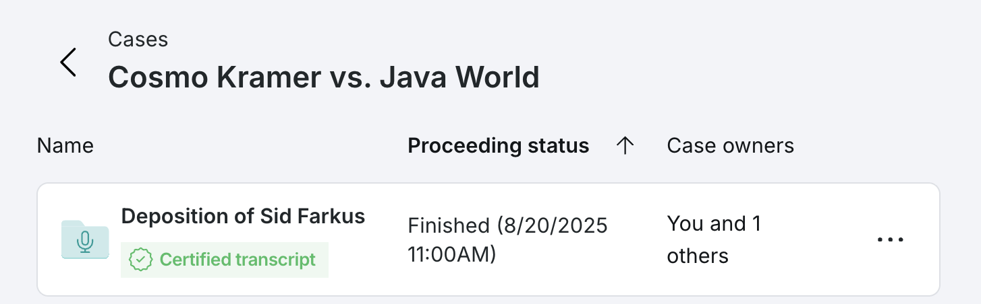
Task: Sort by the Name column header
Action: click(65, 145)
